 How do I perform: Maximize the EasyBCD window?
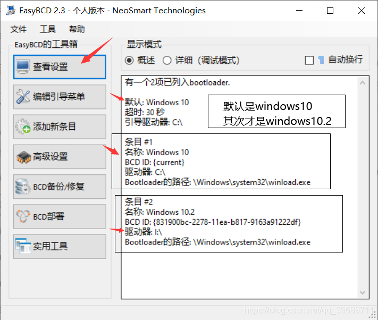click(330, 11)
